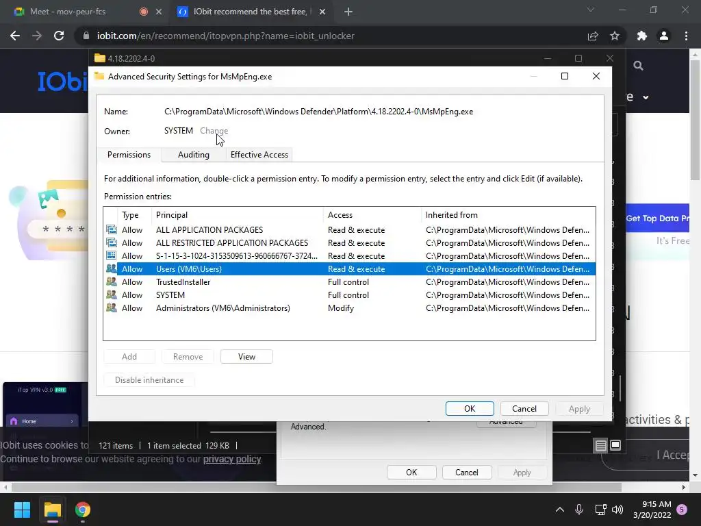Open the network tray icon

click(600, 510)
